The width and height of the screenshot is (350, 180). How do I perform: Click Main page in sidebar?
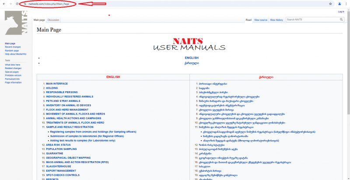[10, 43]
